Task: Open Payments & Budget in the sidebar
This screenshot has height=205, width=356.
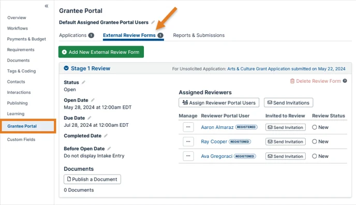Action: point(26,39)
